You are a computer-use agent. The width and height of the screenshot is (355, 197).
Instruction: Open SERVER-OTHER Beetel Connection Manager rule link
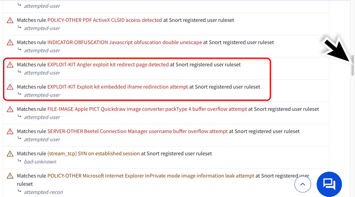(137, 131)
